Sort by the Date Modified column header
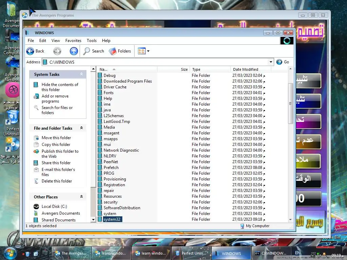Screen dimensions: 347x260 pyautogui.click(x=250, y=69)
